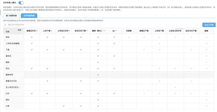Expand the aa column dropdown
The height and width of the screenshot is (112, 217).
(x=116, y=31)
